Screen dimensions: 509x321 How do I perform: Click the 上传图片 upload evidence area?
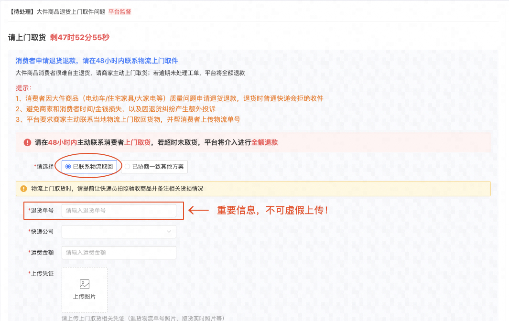(84, 290)
